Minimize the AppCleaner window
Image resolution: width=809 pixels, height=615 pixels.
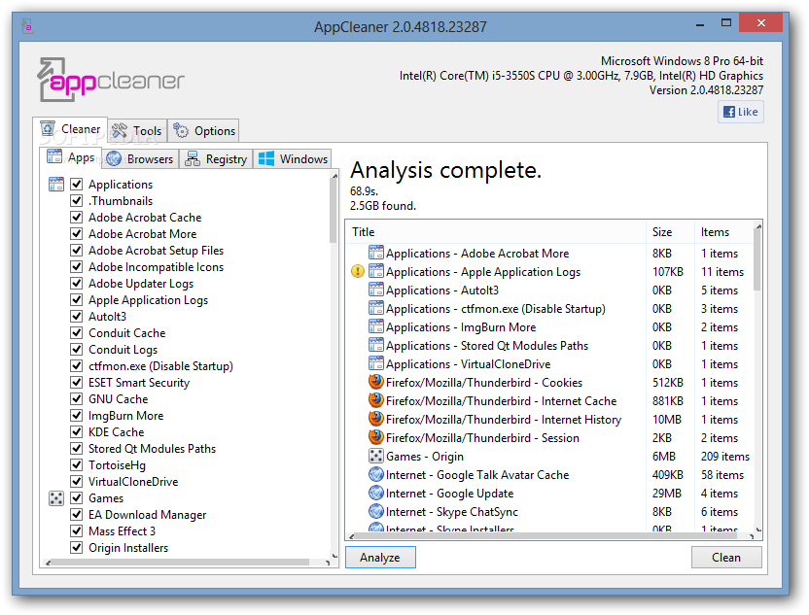pos(700,23)
